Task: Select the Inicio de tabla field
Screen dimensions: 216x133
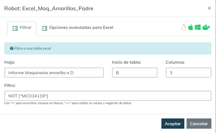Action: pos(135,73)
